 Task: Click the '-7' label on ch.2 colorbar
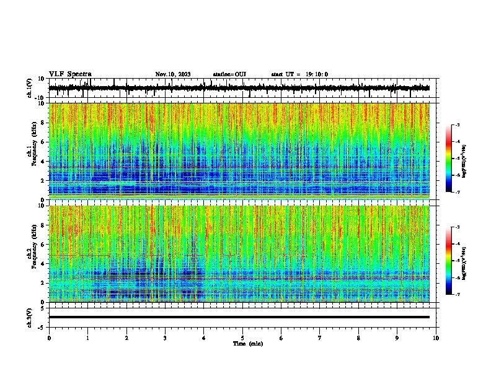pyautogui.click(x=457, y=295)
